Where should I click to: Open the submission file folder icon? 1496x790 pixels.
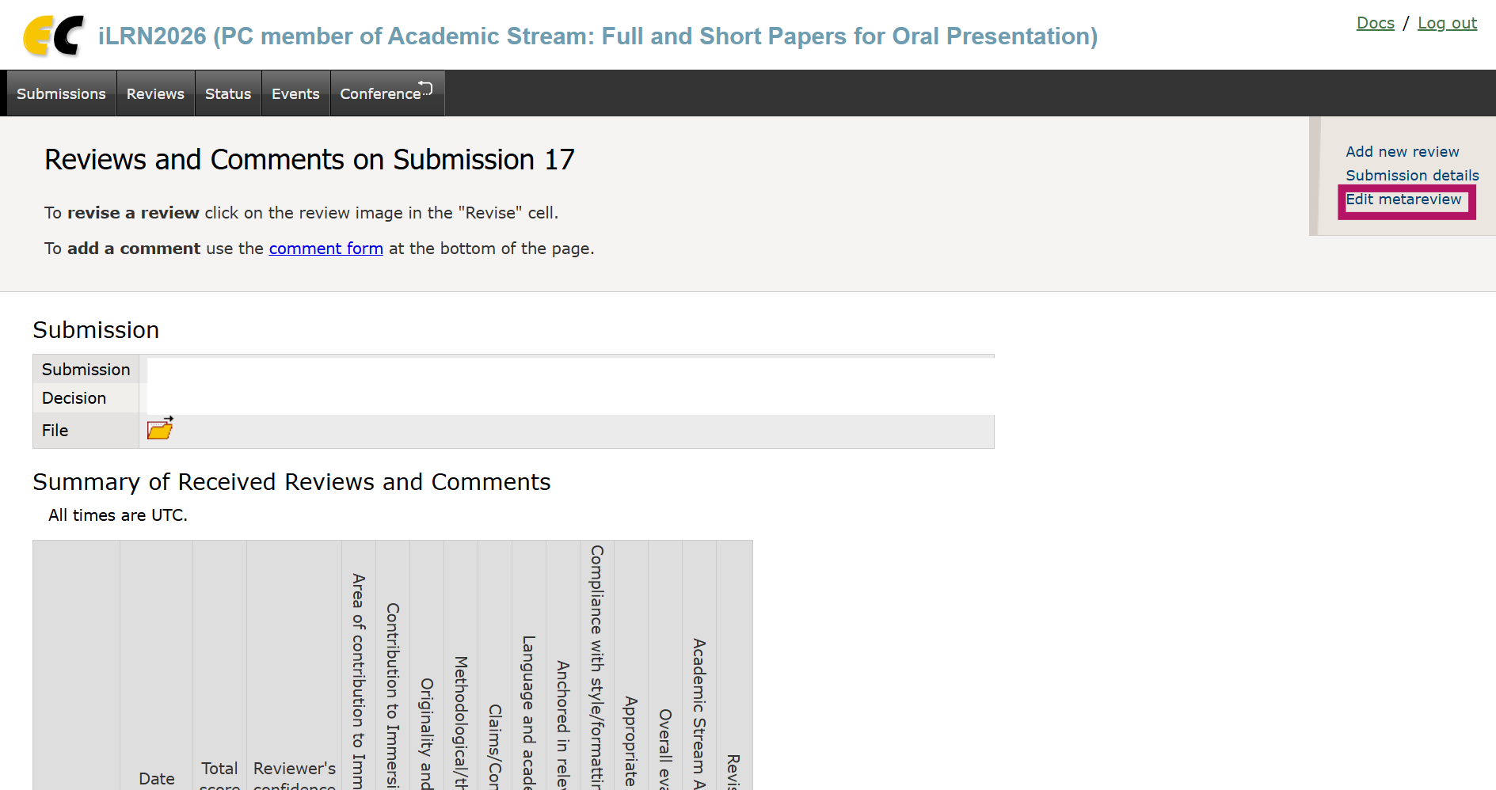pyautogui.click(x=160, y=429)
